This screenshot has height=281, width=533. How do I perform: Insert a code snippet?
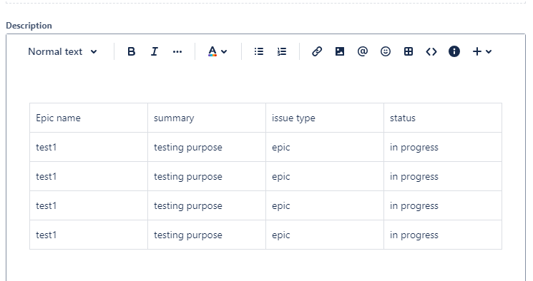click(431, 51)
